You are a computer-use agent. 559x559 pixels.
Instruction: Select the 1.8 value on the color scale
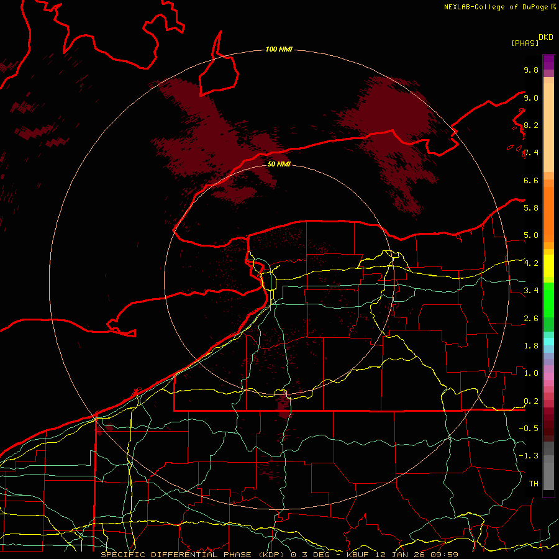531,346
